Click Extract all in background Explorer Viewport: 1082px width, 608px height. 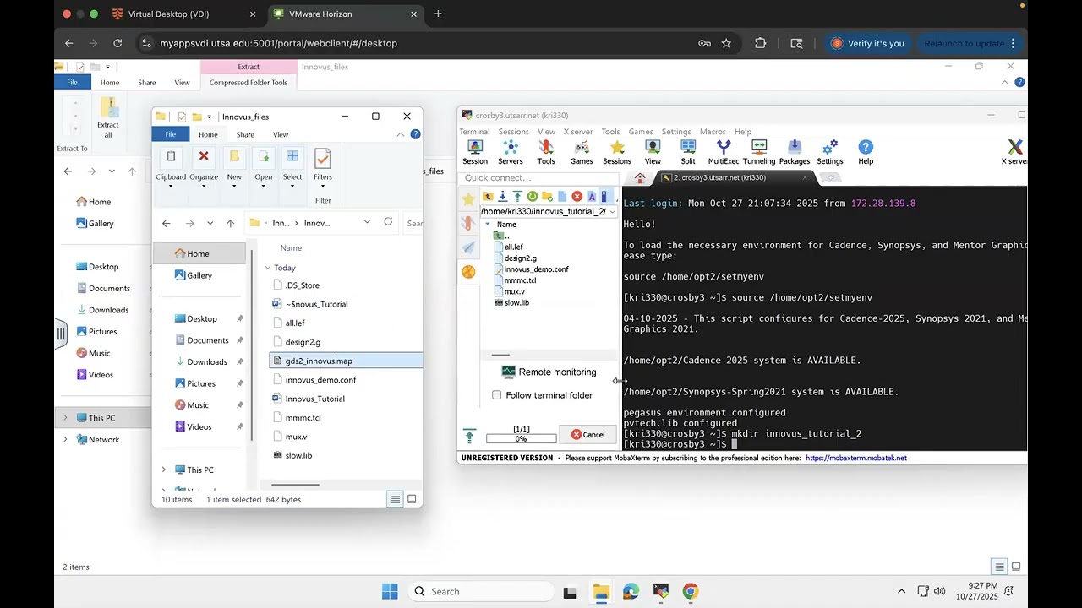[108, 118]
